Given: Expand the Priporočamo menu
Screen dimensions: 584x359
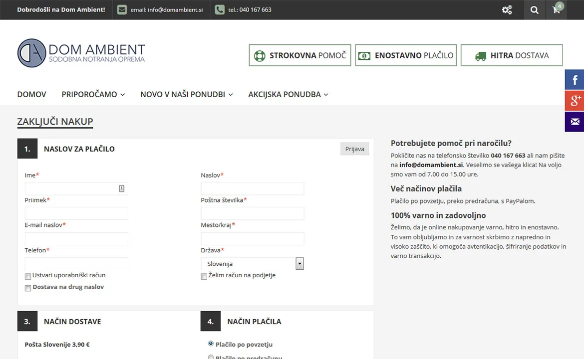Looking at the screenshot, I should 93,95.
